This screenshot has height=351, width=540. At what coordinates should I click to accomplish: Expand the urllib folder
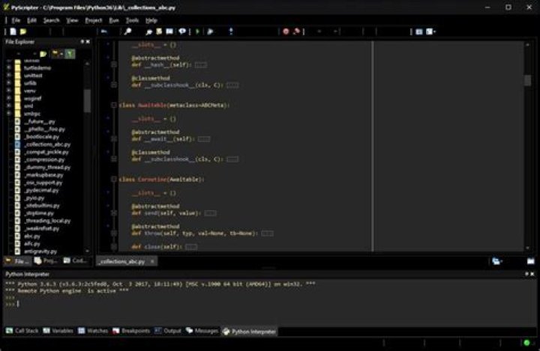coord(9,83)
